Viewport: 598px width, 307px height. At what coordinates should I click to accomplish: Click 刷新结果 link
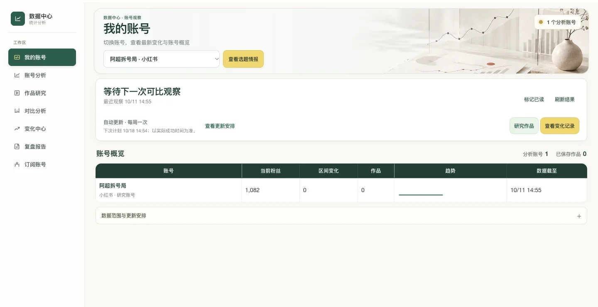(565, 100)
